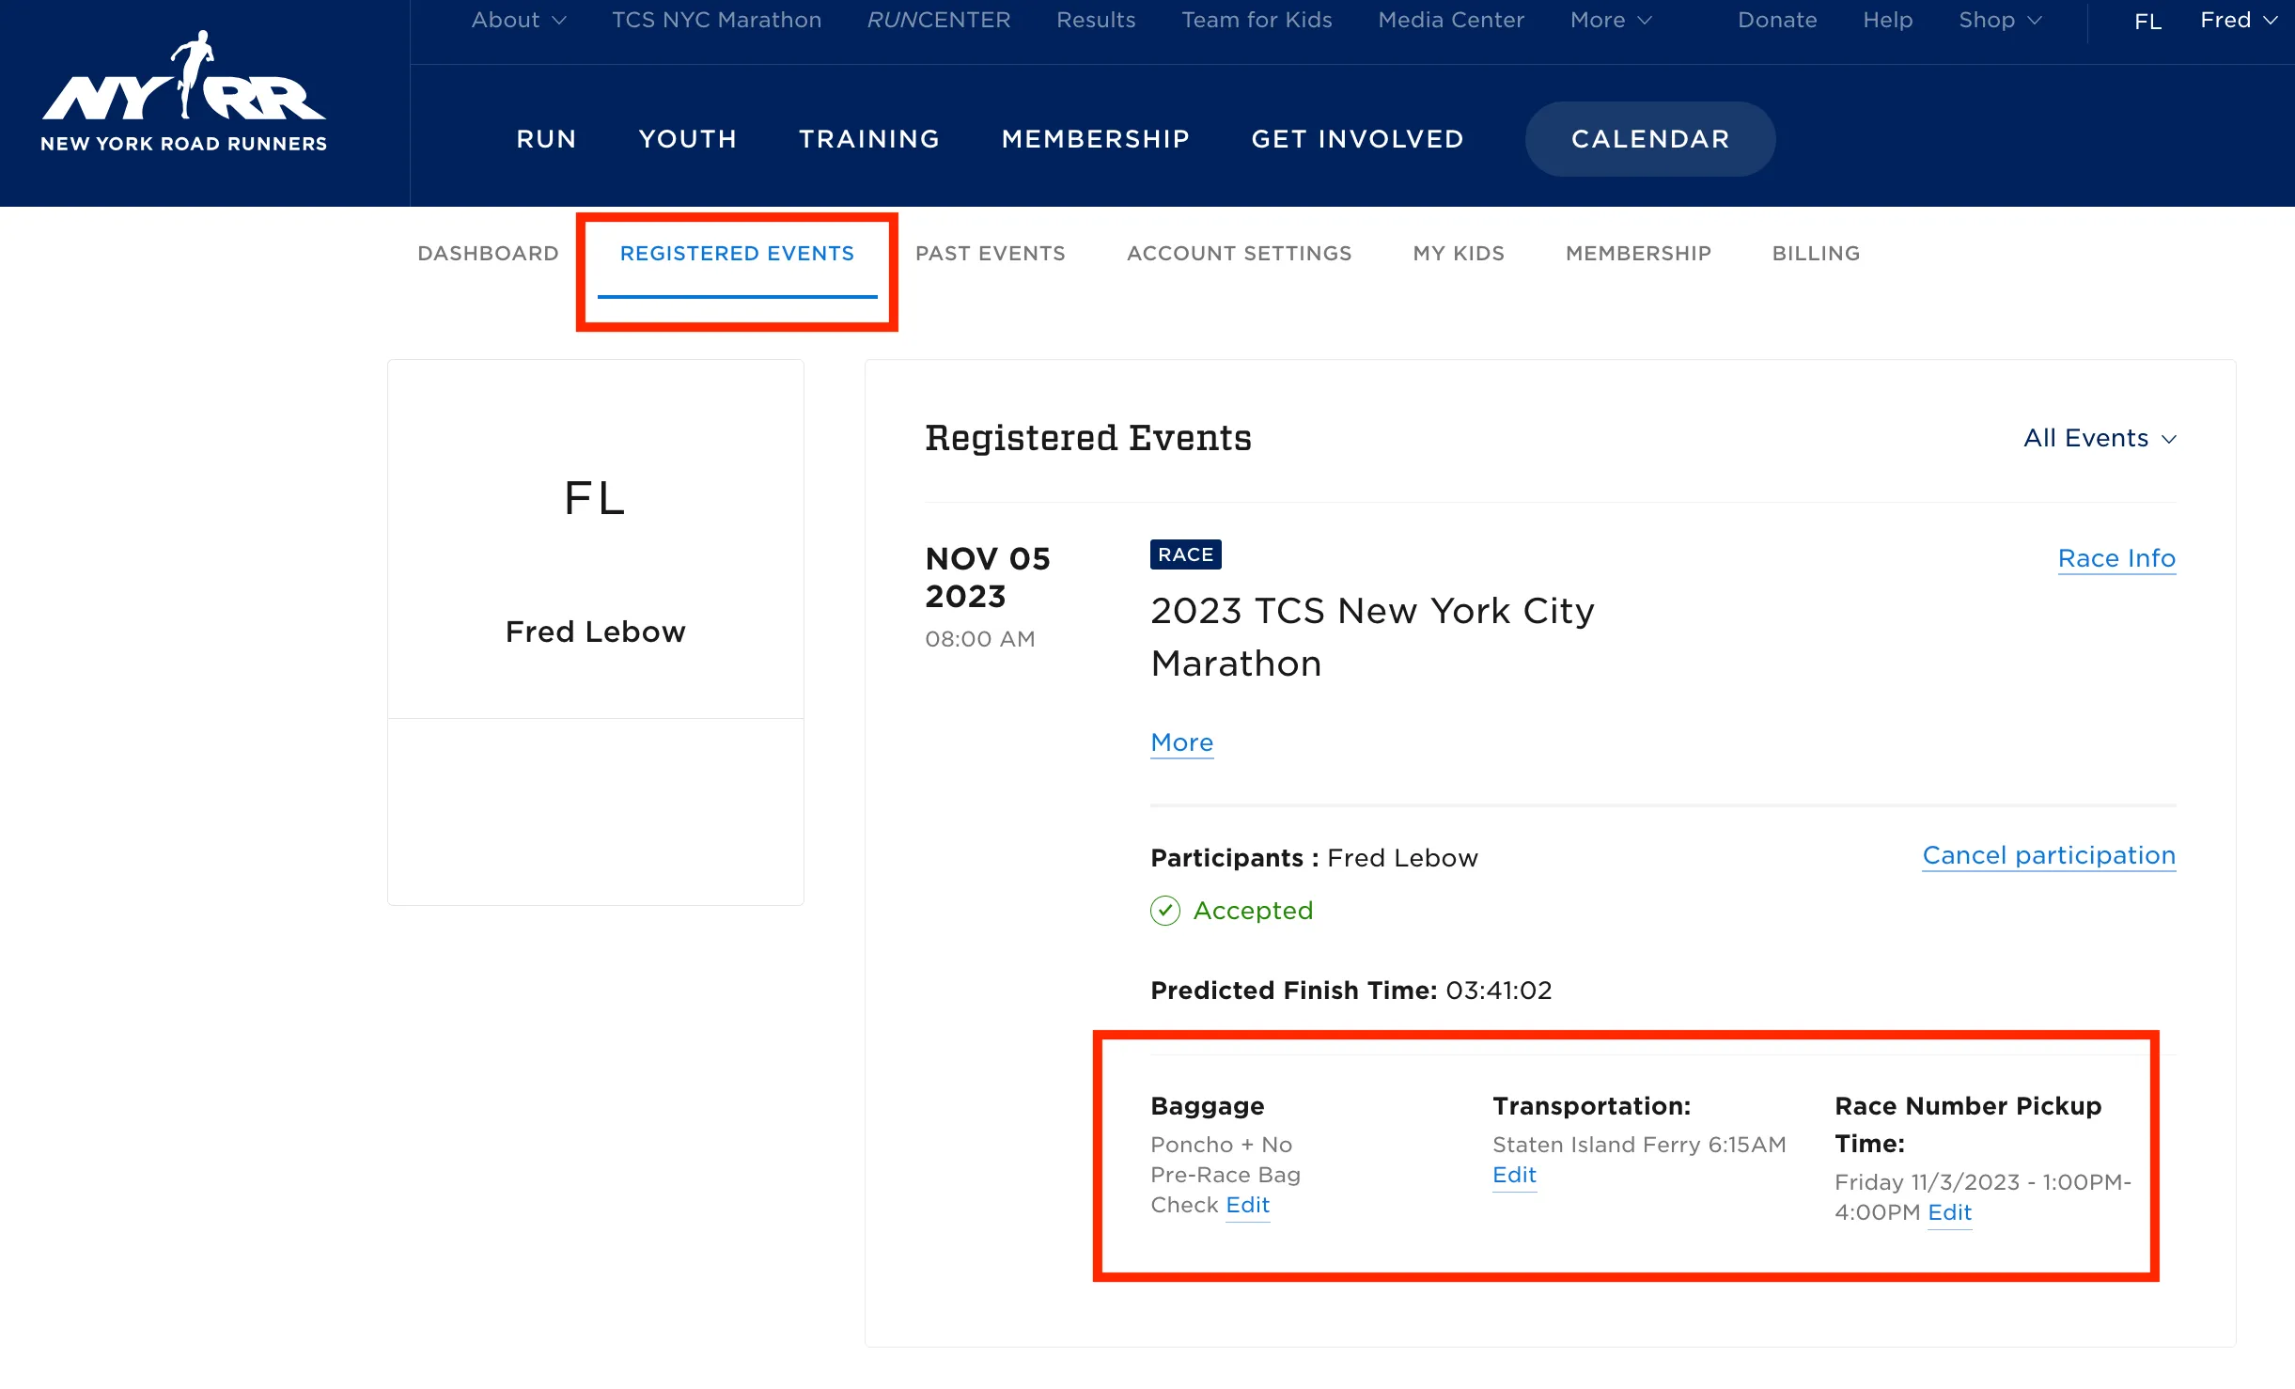Edit the Baggage option
This screenshot has height=1389, width=2295.
pos(1247,1205)
